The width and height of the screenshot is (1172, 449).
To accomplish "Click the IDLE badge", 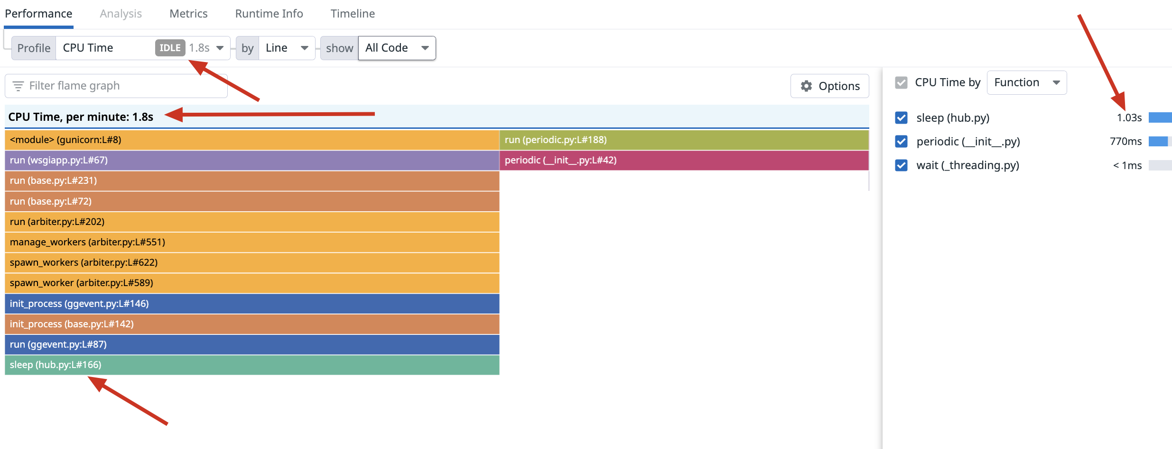I will click(x=170, y=48).
